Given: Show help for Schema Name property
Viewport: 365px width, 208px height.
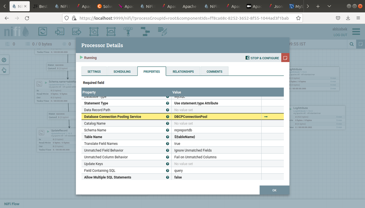Looking at the screenshot, I should point(167,130).
